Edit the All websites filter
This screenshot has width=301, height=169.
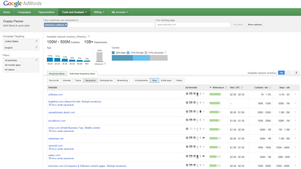(x=37, y=60)
